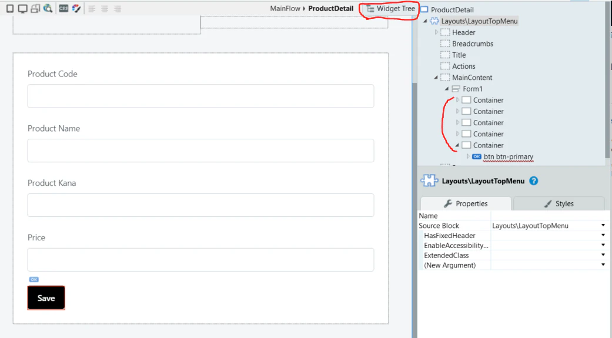Select btn btn-primary in widget tree

[x=508, y=156]
